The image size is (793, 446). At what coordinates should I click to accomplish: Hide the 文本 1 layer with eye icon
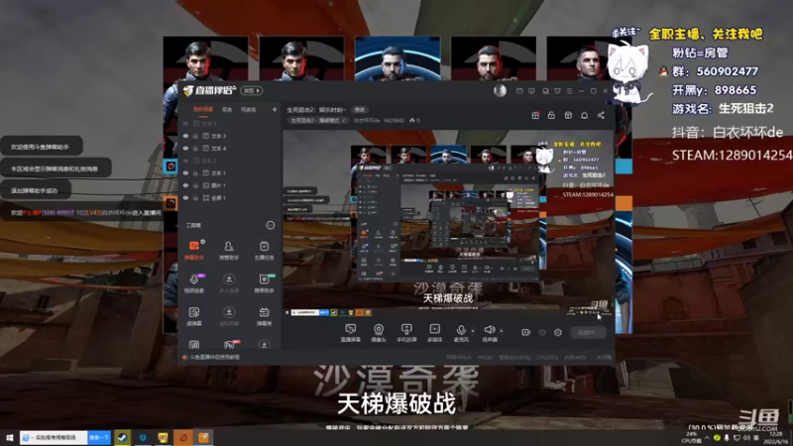tap(185, 172)
